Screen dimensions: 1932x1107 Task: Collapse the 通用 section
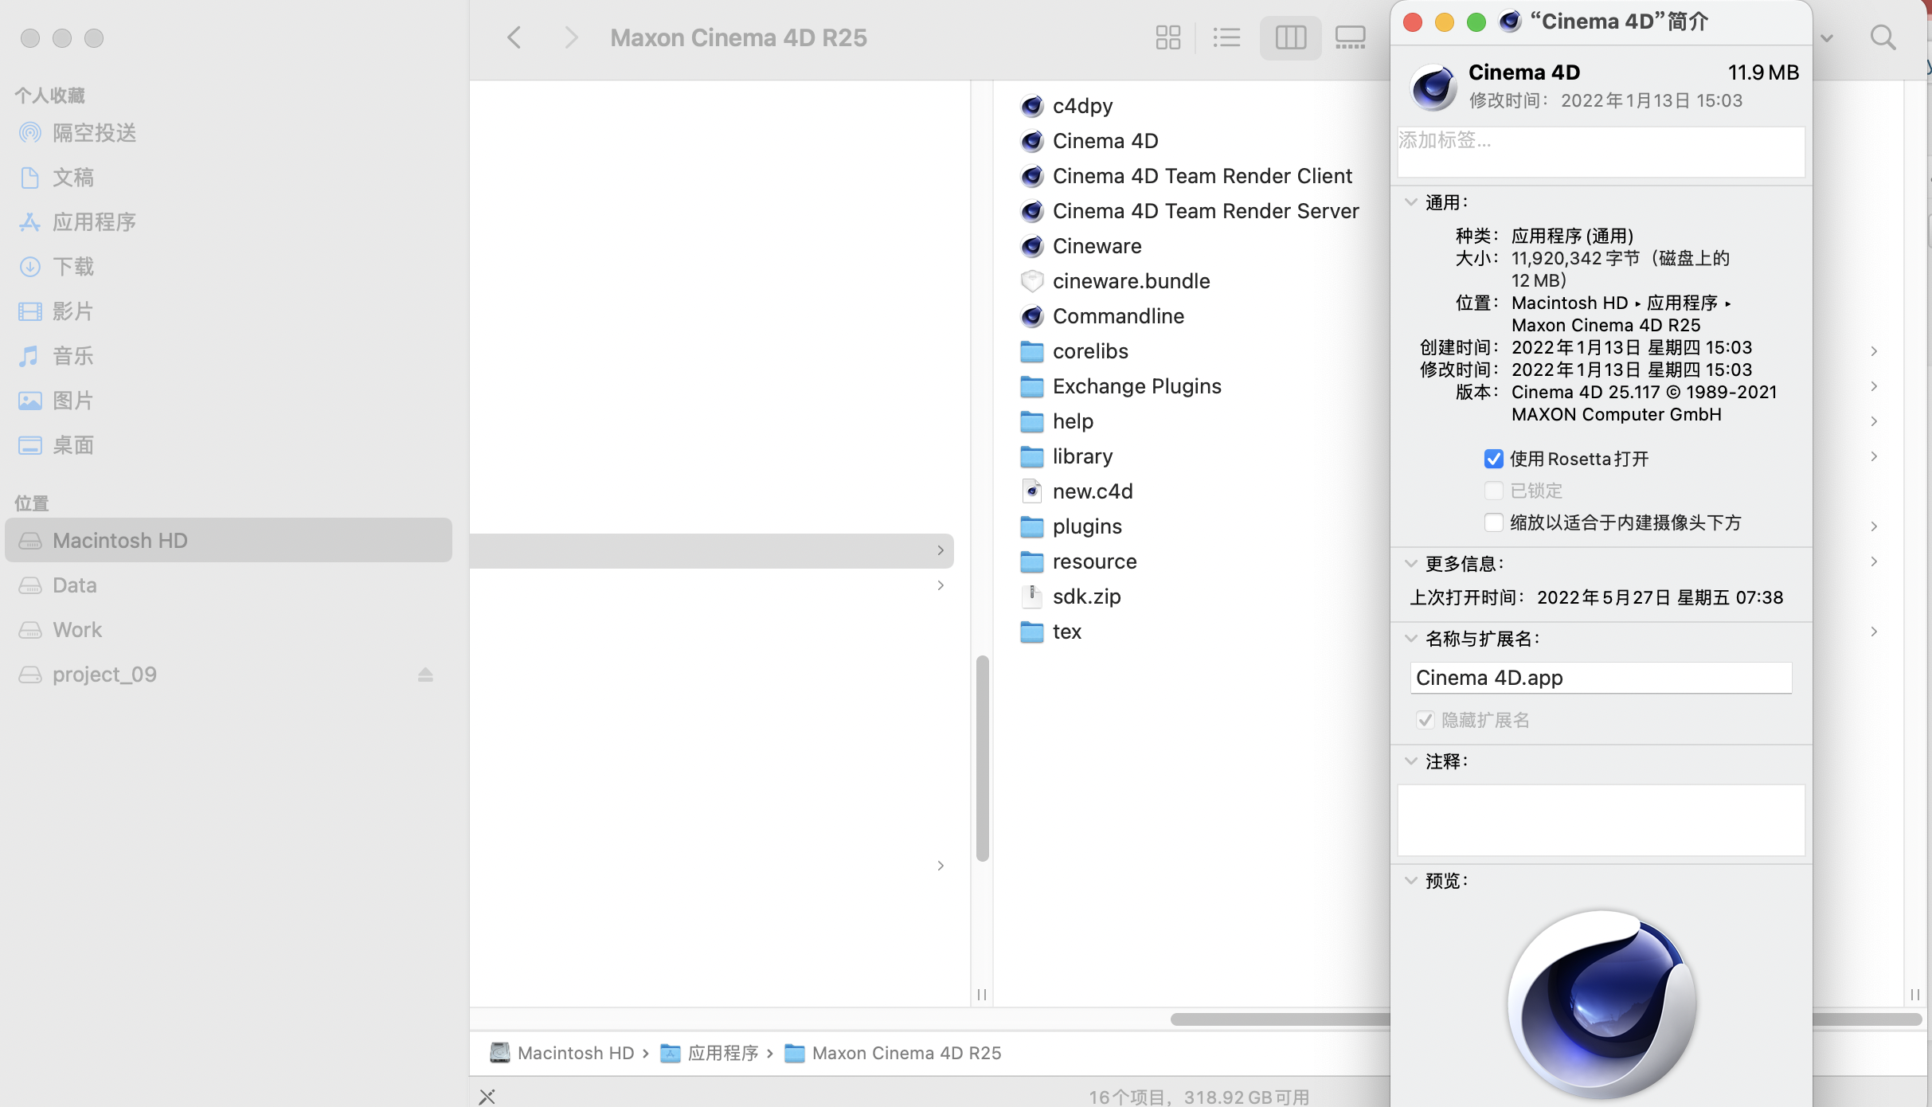pos(1411,202)
